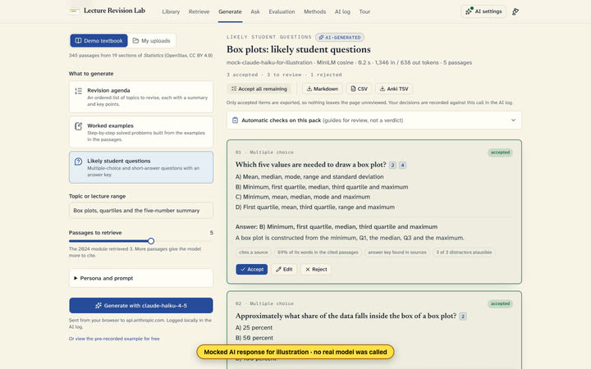
Task: Go to the Ask tab
Action: click(x=255, y=11)
